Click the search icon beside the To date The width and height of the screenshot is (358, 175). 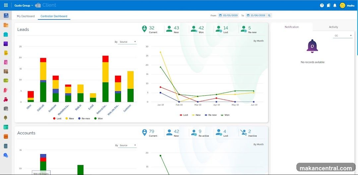[269, 16]
